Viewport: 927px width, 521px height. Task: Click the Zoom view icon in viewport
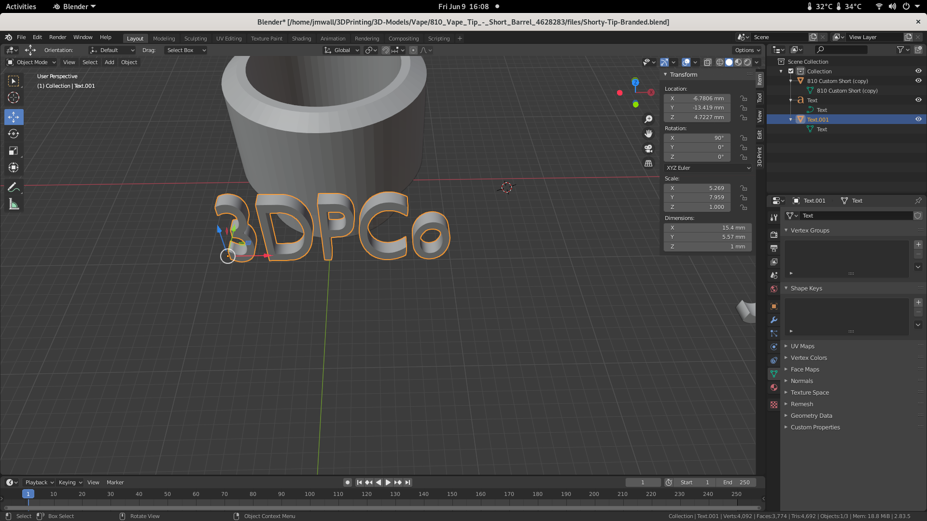[648, 119]
